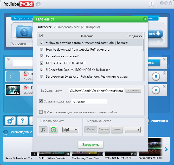Toggle the select-all checkbox in header
The image size is (174, 165).
pos(41,36)
